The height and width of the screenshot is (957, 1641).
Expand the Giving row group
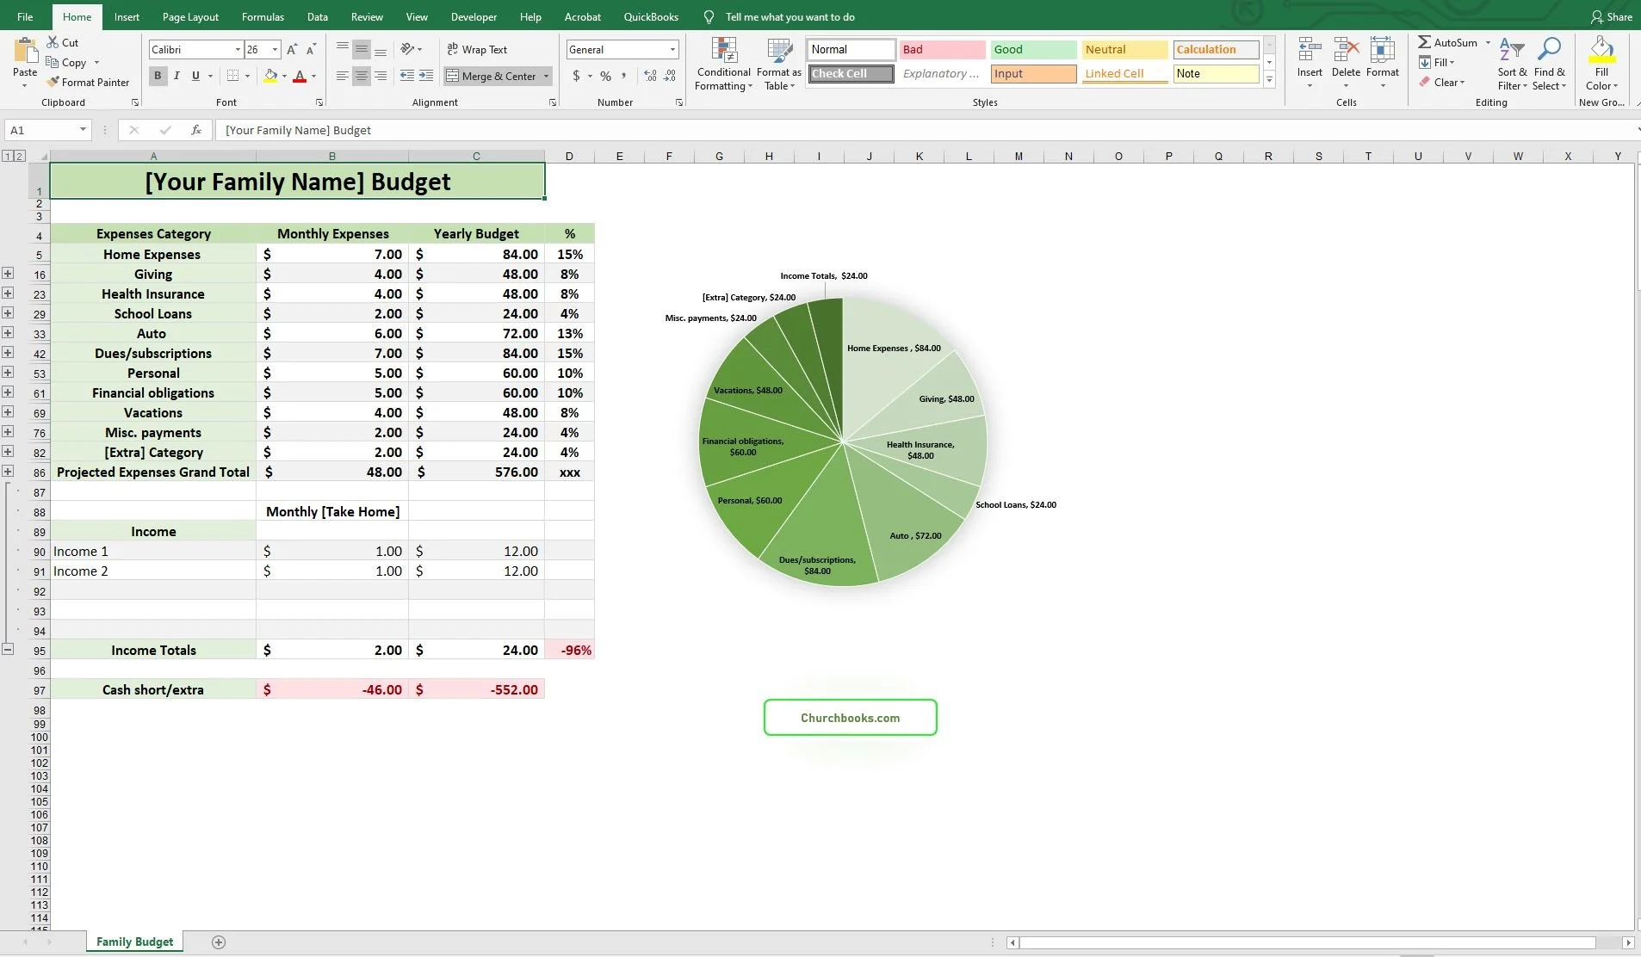[8, 273]
